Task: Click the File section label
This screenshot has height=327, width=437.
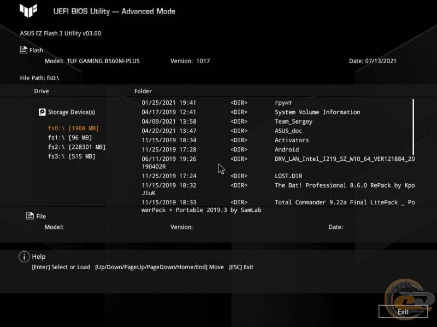Action: [x=41, y=216]
